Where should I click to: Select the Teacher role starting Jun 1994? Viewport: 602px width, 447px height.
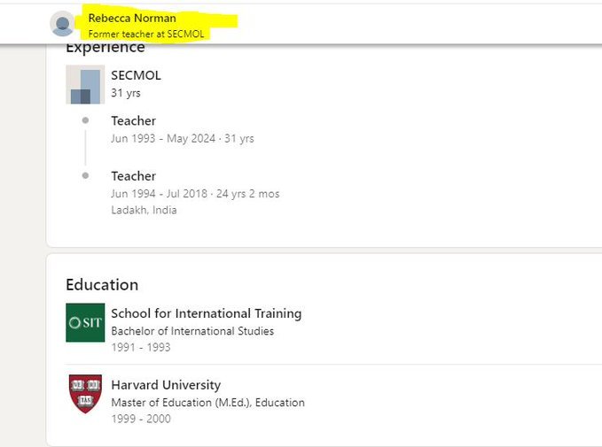pyautogui.click(x=134, y=176)
